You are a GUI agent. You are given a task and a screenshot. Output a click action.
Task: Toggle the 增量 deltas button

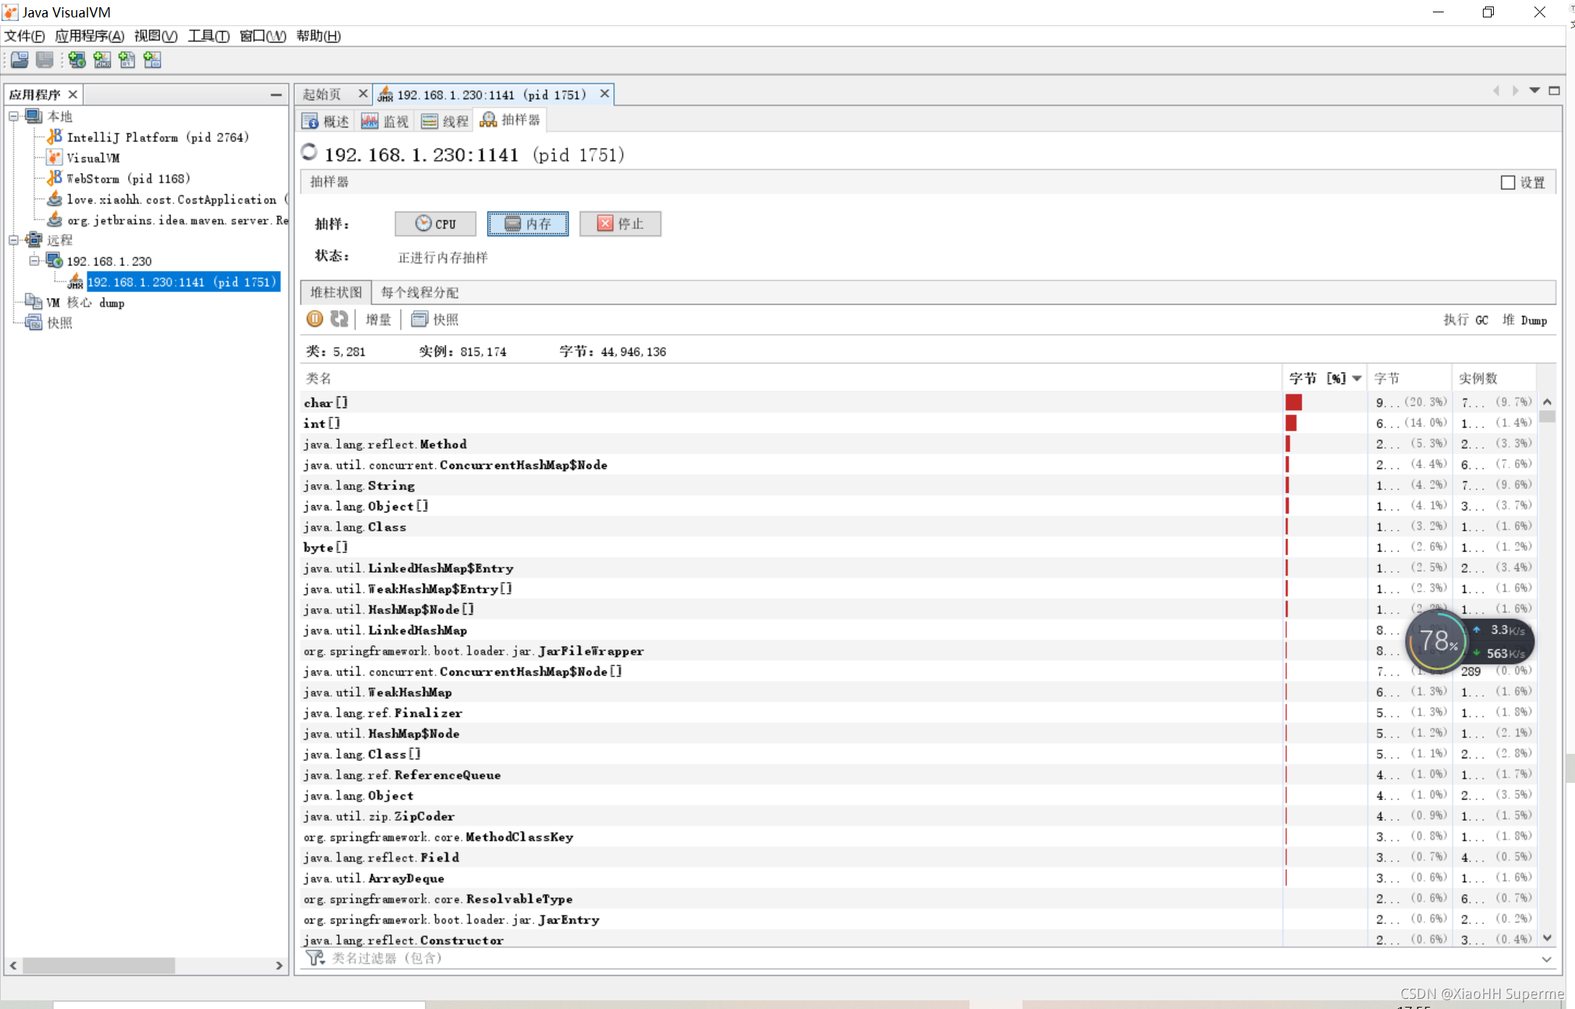click(x=378, y=320)
